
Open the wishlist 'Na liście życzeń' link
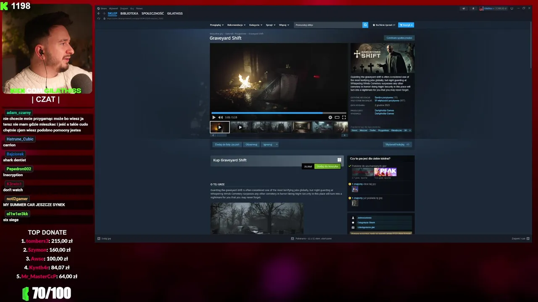coord(384,25)
